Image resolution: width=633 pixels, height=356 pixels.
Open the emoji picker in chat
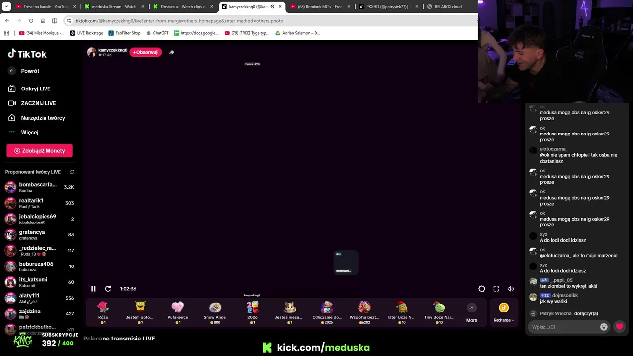click(604, 327)
